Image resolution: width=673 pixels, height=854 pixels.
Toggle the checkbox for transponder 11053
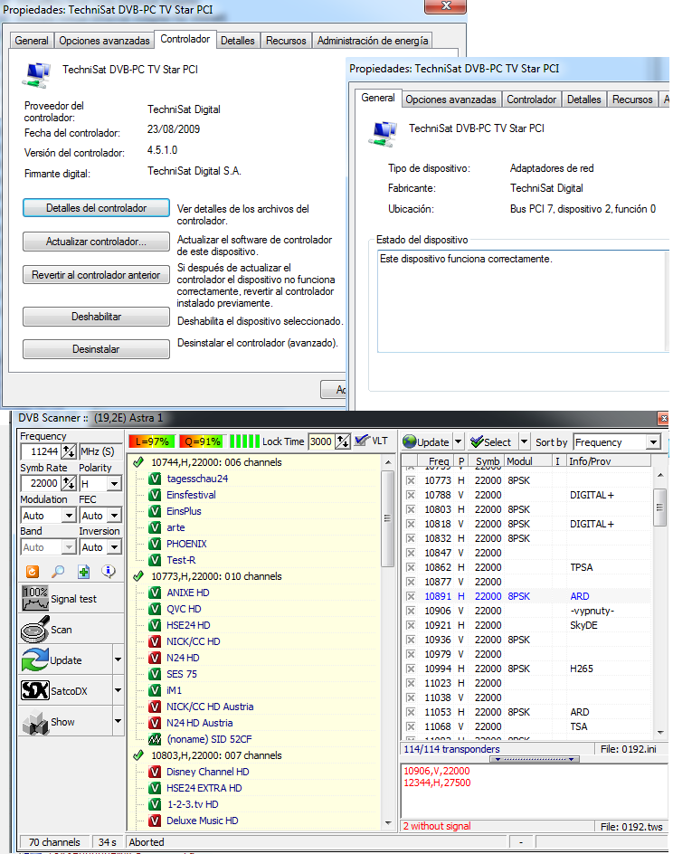tap(411, 712)
